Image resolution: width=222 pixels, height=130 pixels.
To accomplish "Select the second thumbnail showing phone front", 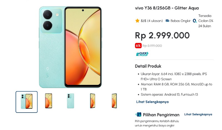I will 49,101.
